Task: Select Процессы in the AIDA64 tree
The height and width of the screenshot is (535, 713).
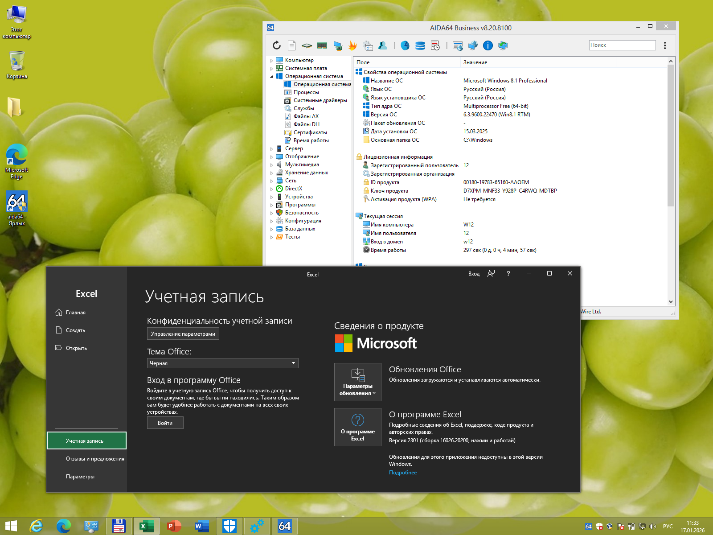Action: [x=306, y=92]
